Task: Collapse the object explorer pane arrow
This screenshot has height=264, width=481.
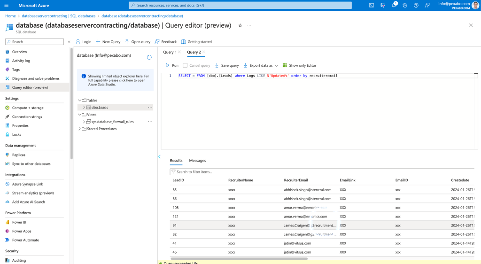Action: (x=160, y=157)
